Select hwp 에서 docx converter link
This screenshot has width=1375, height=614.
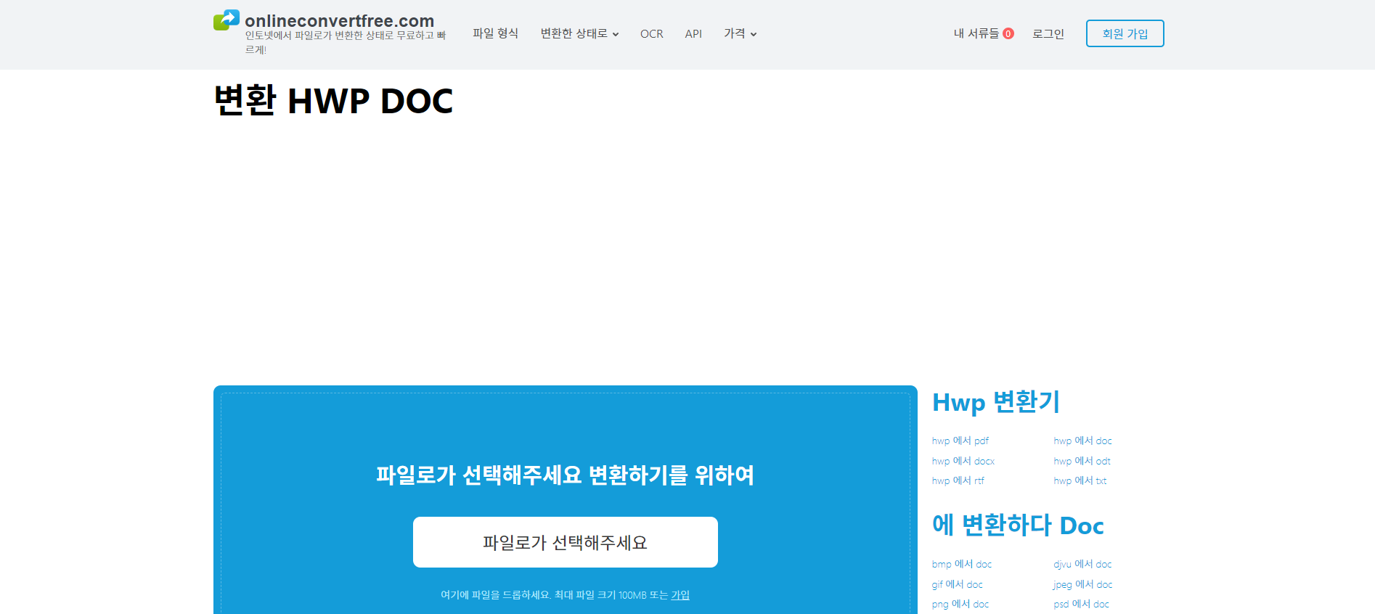tap(963, 462)
